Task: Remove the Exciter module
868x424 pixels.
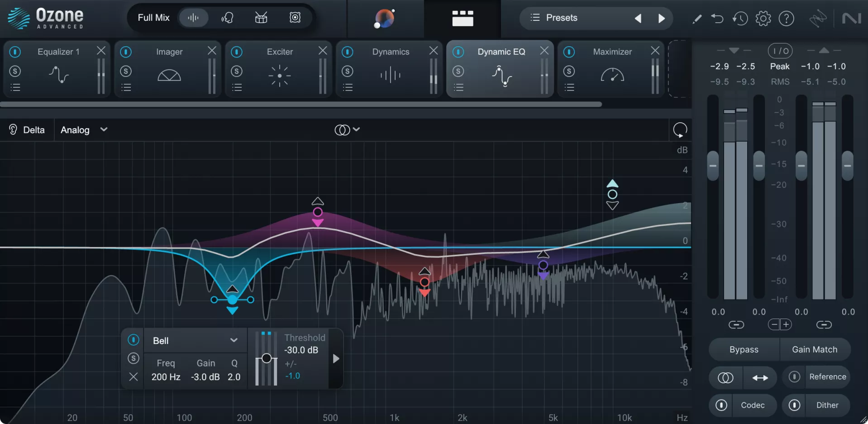Action: tap(323, 51)
